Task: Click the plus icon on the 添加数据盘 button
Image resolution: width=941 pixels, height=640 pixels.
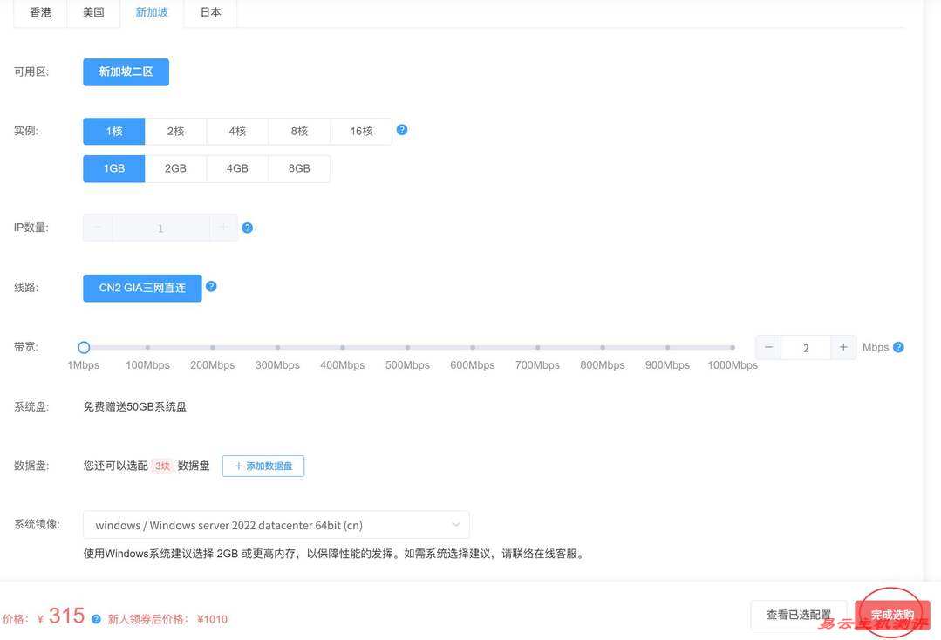Action: pyautogui.click(x=236, y=466)
